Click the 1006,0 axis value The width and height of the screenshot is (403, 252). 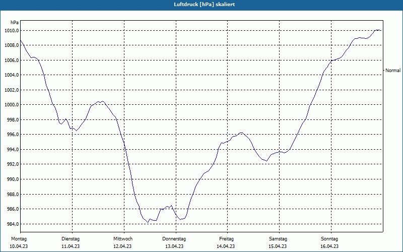click(12, 60)
